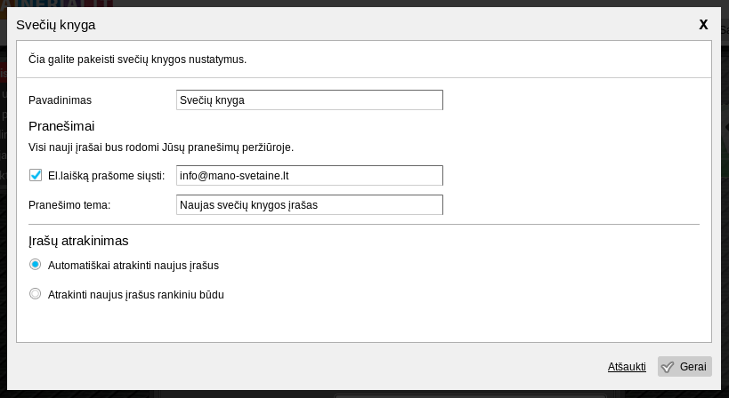The width and height of the screenshot is (729, 398).
Task: Click the 'Visi nauji įrašai' info text
Action: point(160,147)
